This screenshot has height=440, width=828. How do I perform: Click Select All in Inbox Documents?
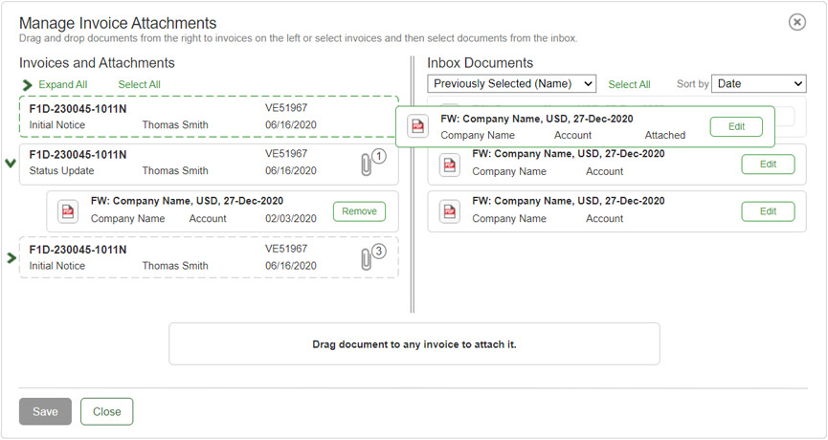(x=629, y=85)
